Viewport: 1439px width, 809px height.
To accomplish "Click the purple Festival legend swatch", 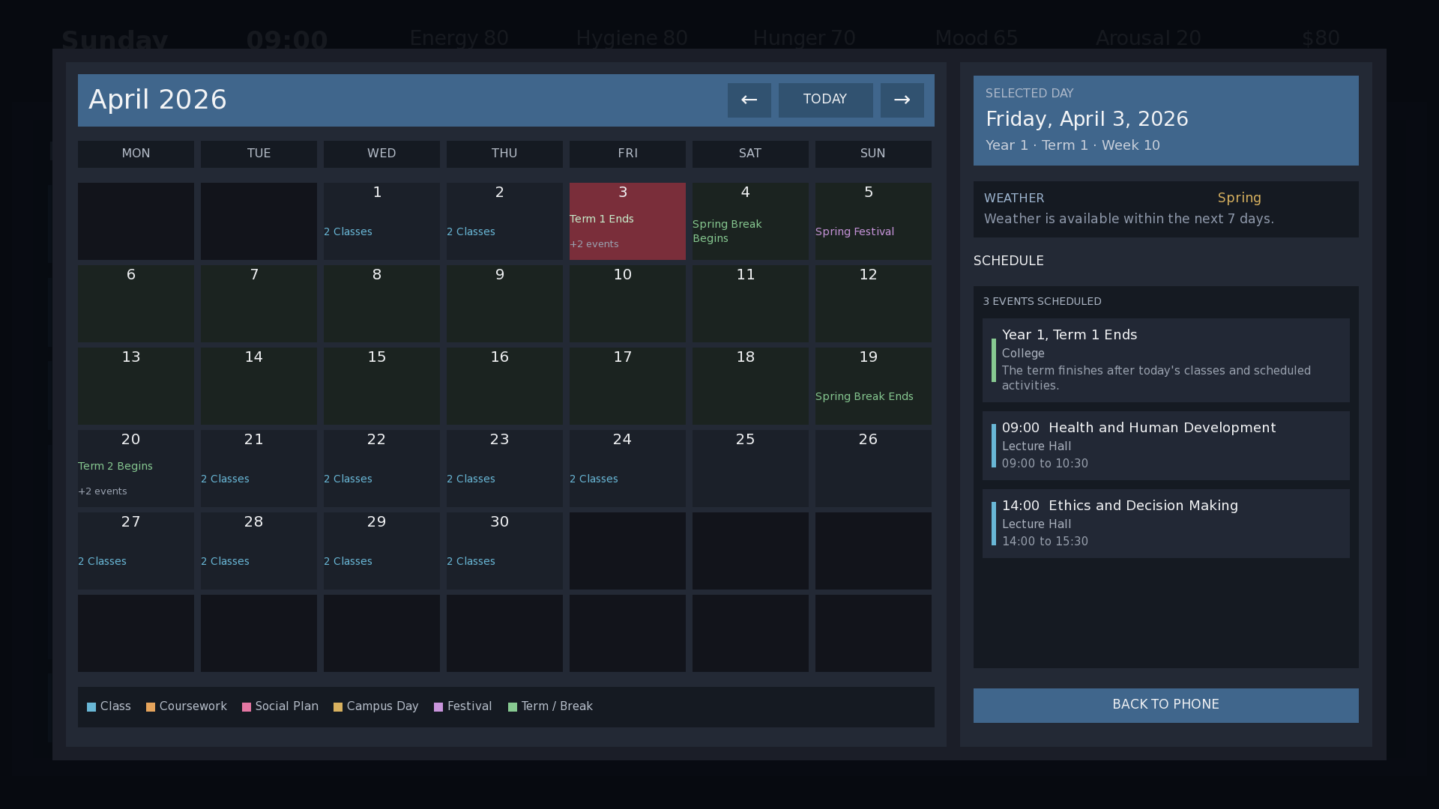I will [x=438, y=707].
